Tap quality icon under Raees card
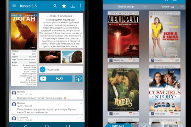 (111, 114)
